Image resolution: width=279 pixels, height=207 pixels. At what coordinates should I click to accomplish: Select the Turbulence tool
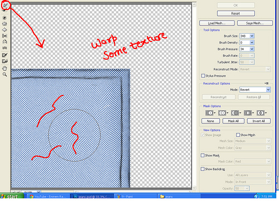[4, 48]
